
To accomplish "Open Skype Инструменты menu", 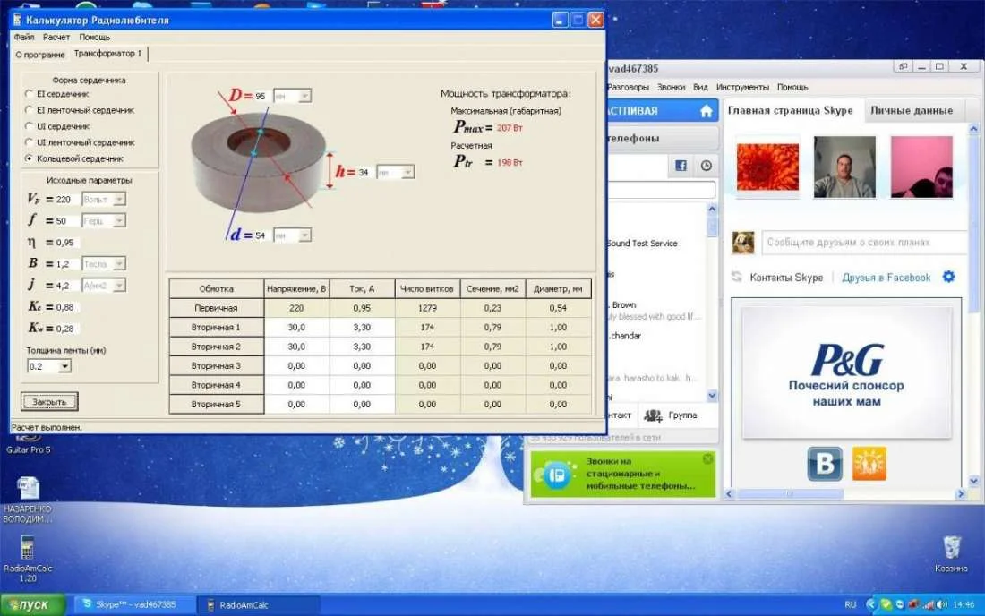I will pyautogui.click(x=742, y=87).
